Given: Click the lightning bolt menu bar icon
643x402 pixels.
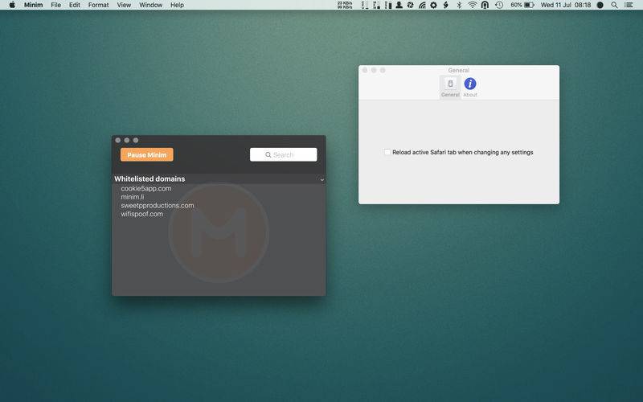Looking at the screenshot, I should pos(446,5).
